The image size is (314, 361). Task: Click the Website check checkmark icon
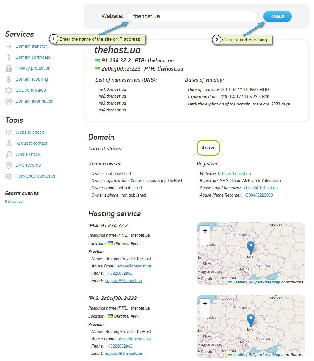(x=9, y=132)
